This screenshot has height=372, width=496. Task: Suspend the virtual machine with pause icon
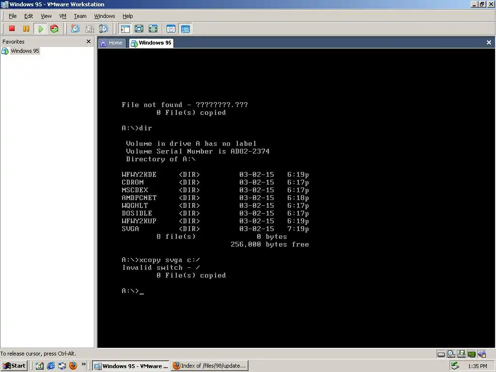(x=26, y=29)
